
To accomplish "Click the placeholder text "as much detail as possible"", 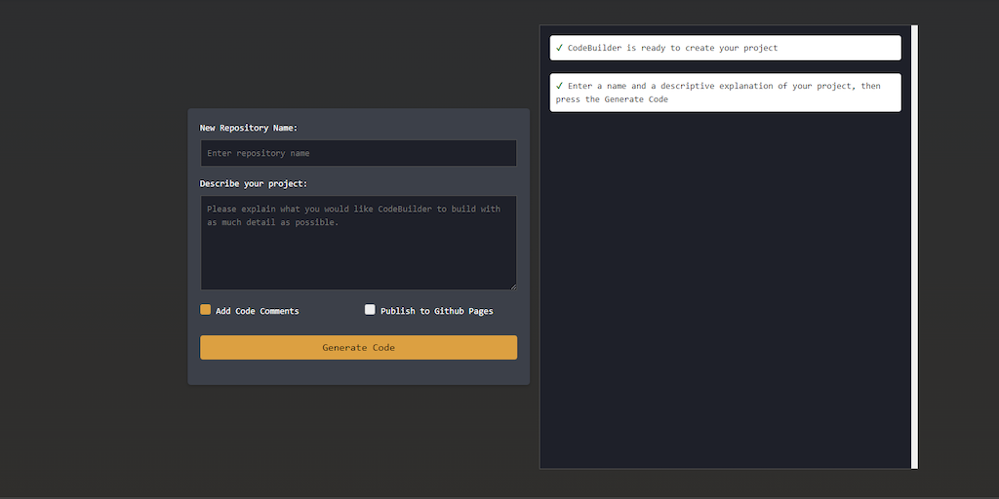I will pyautogui.click(x=272, y=222).
